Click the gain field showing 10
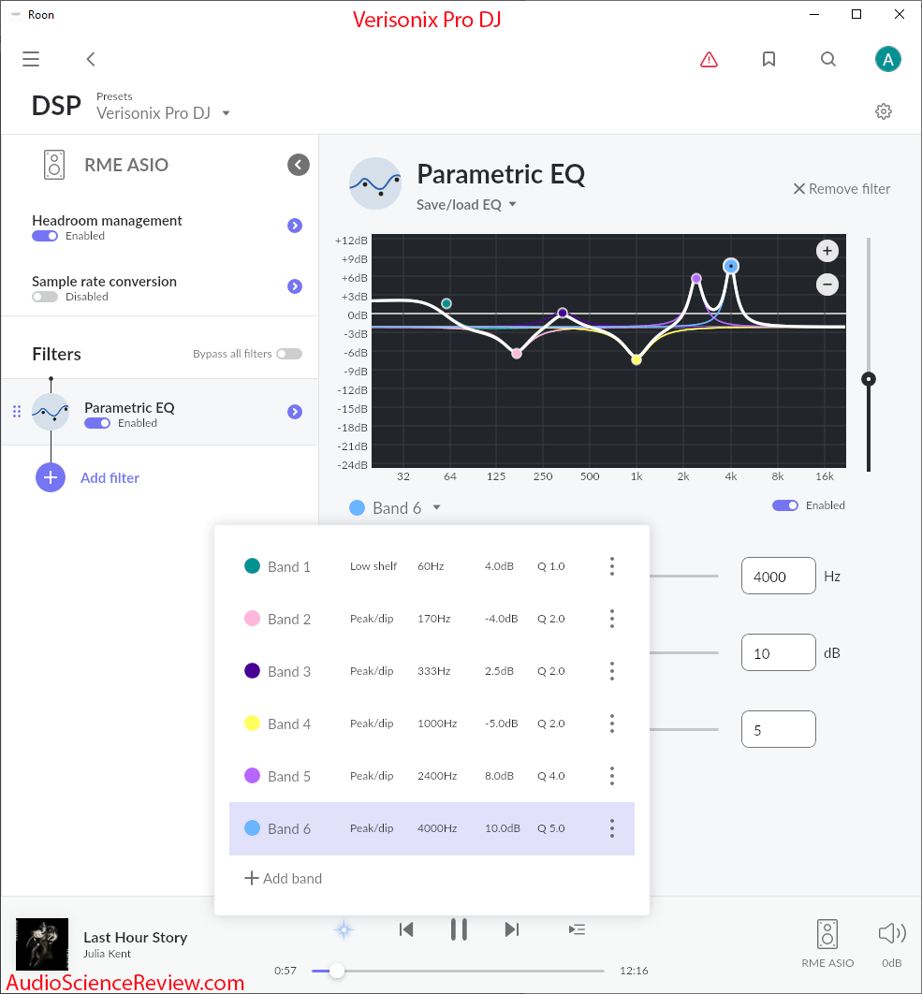Image resolution: width=922 pixels, height=994 pixels. point(778,652)
